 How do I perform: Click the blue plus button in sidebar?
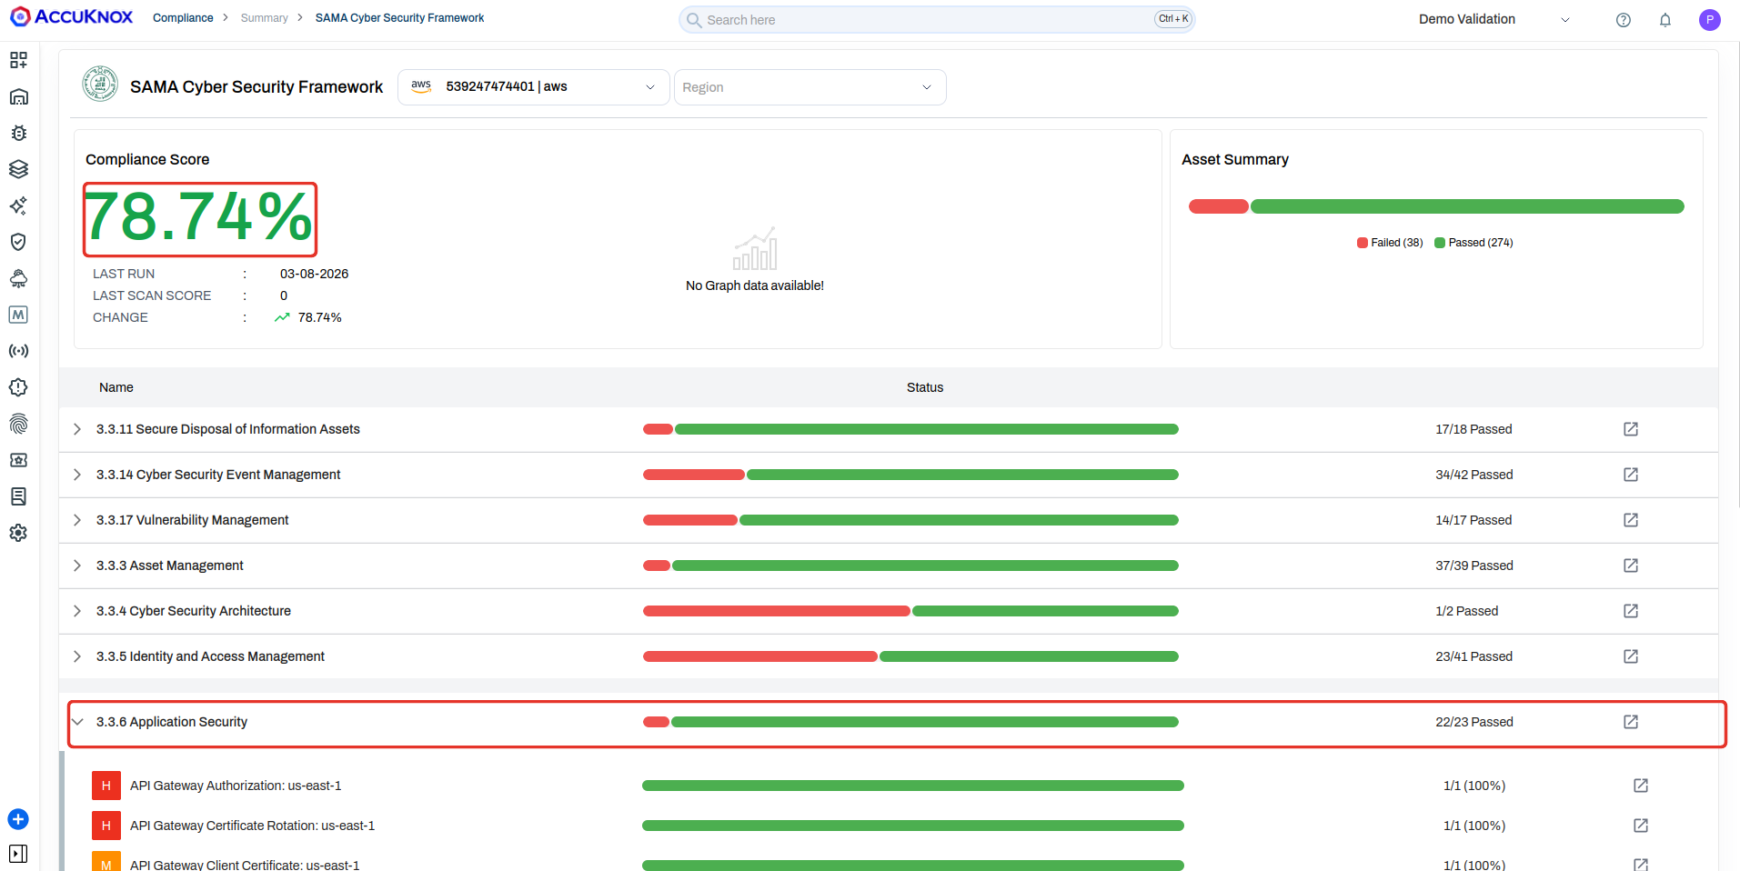pyautogui.click(x=18, y=819)
